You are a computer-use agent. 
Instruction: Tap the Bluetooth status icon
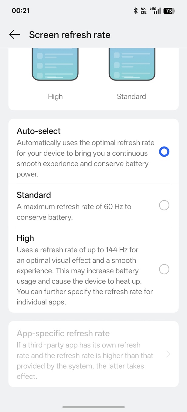[136, 11]
